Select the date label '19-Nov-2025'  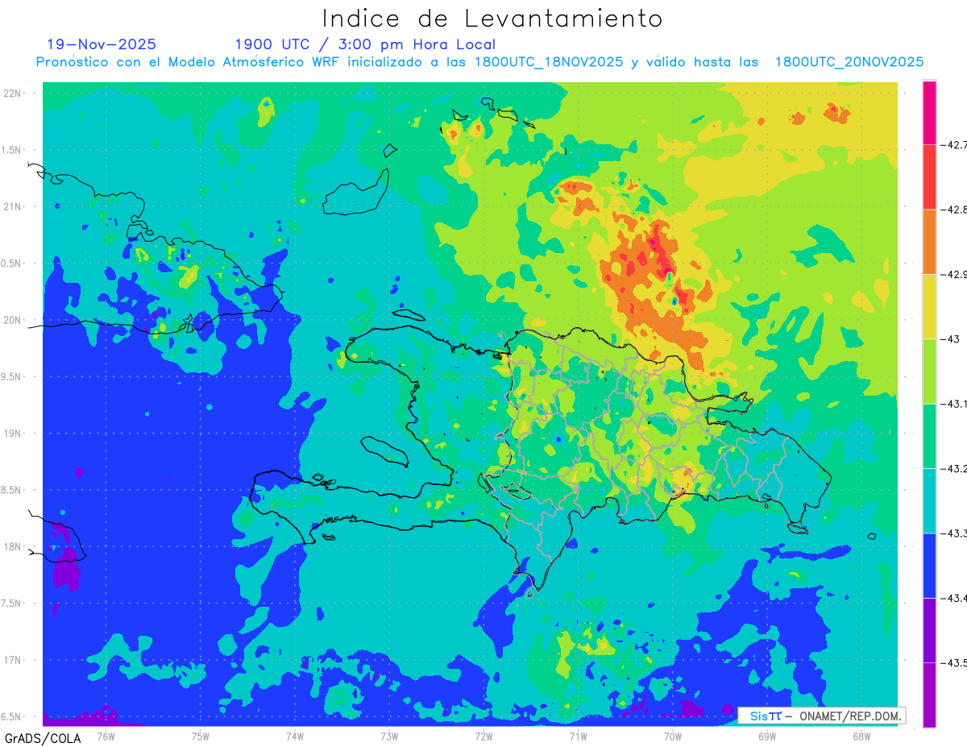[x=102, y=44]
